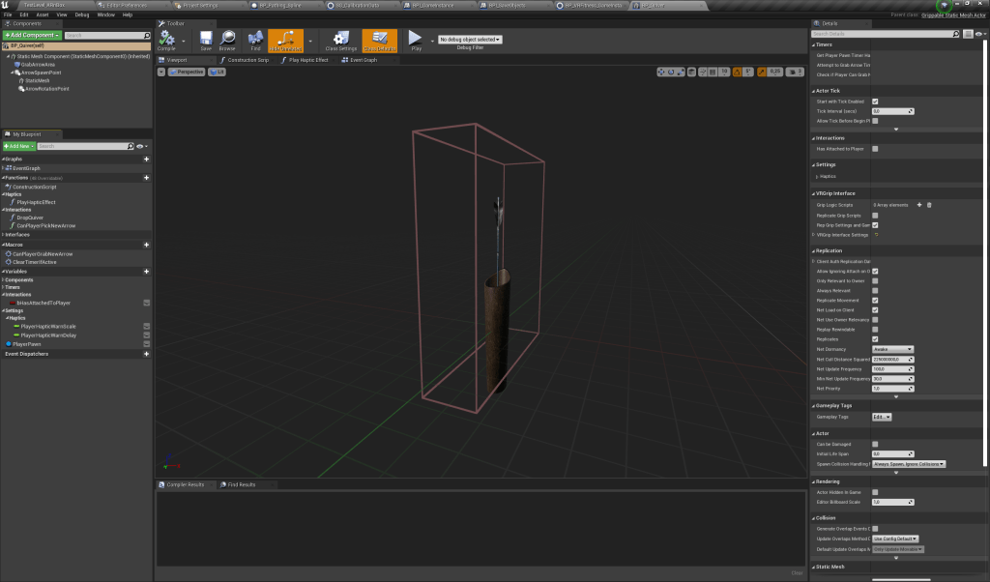
Task: Check the Can be Damaged checkbox
Action: (875, 444)
